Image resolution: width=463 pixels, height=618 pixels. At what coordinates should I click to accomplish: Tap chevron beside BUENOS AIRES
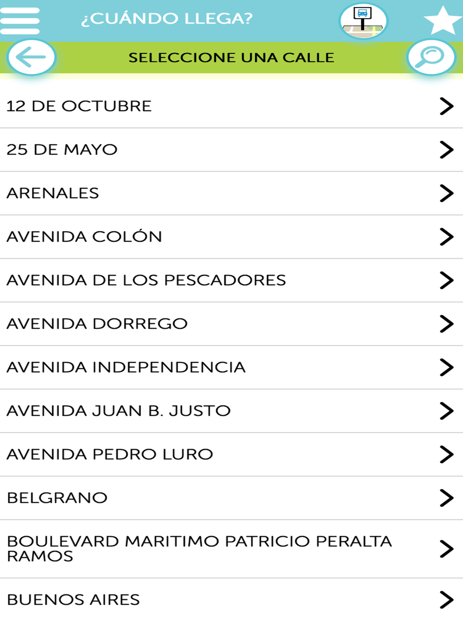pos(446,599)
